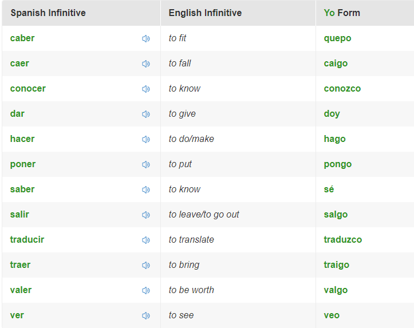The height and width of the screenshot is (328, 414).
Task: Hear pronunciation of the verb dar
Action: pos(146,114)
